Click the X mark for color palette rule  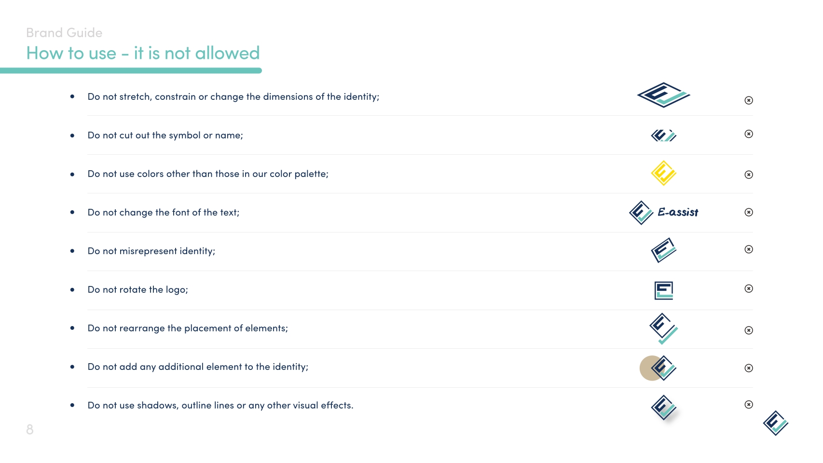749,175
